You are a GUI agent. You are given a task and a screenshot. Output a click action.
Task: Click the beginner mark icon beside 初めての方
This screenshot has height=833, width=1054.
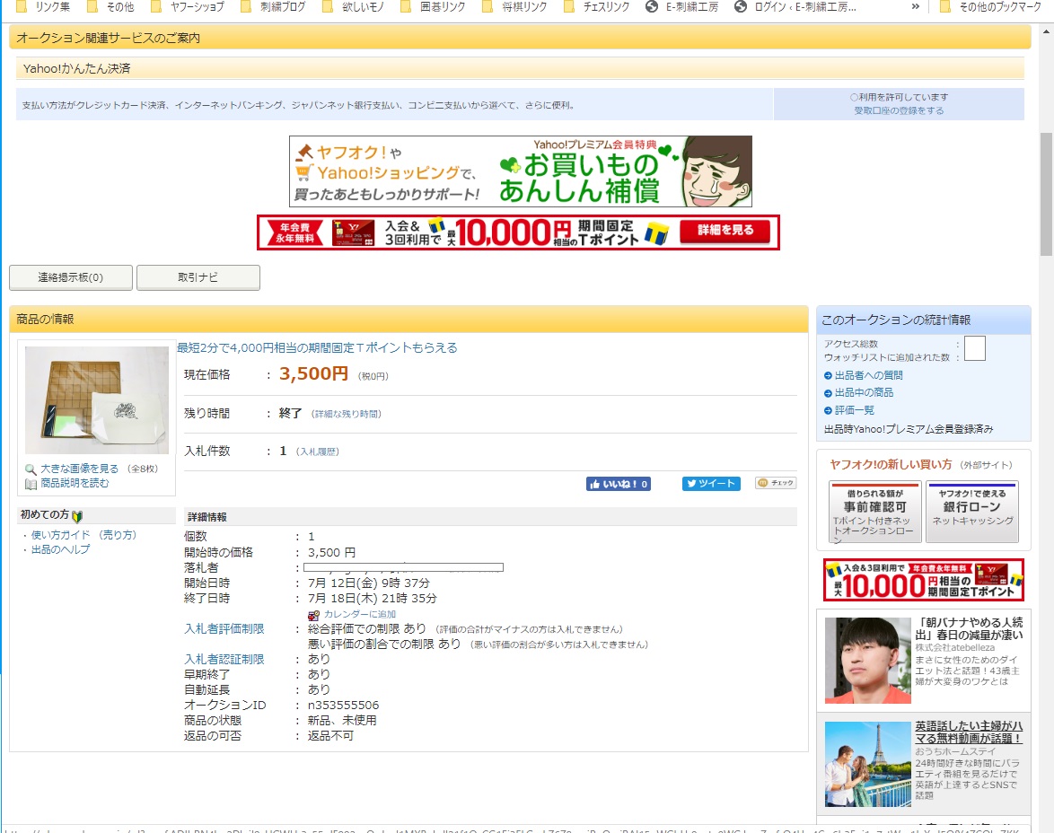[77, 516]
